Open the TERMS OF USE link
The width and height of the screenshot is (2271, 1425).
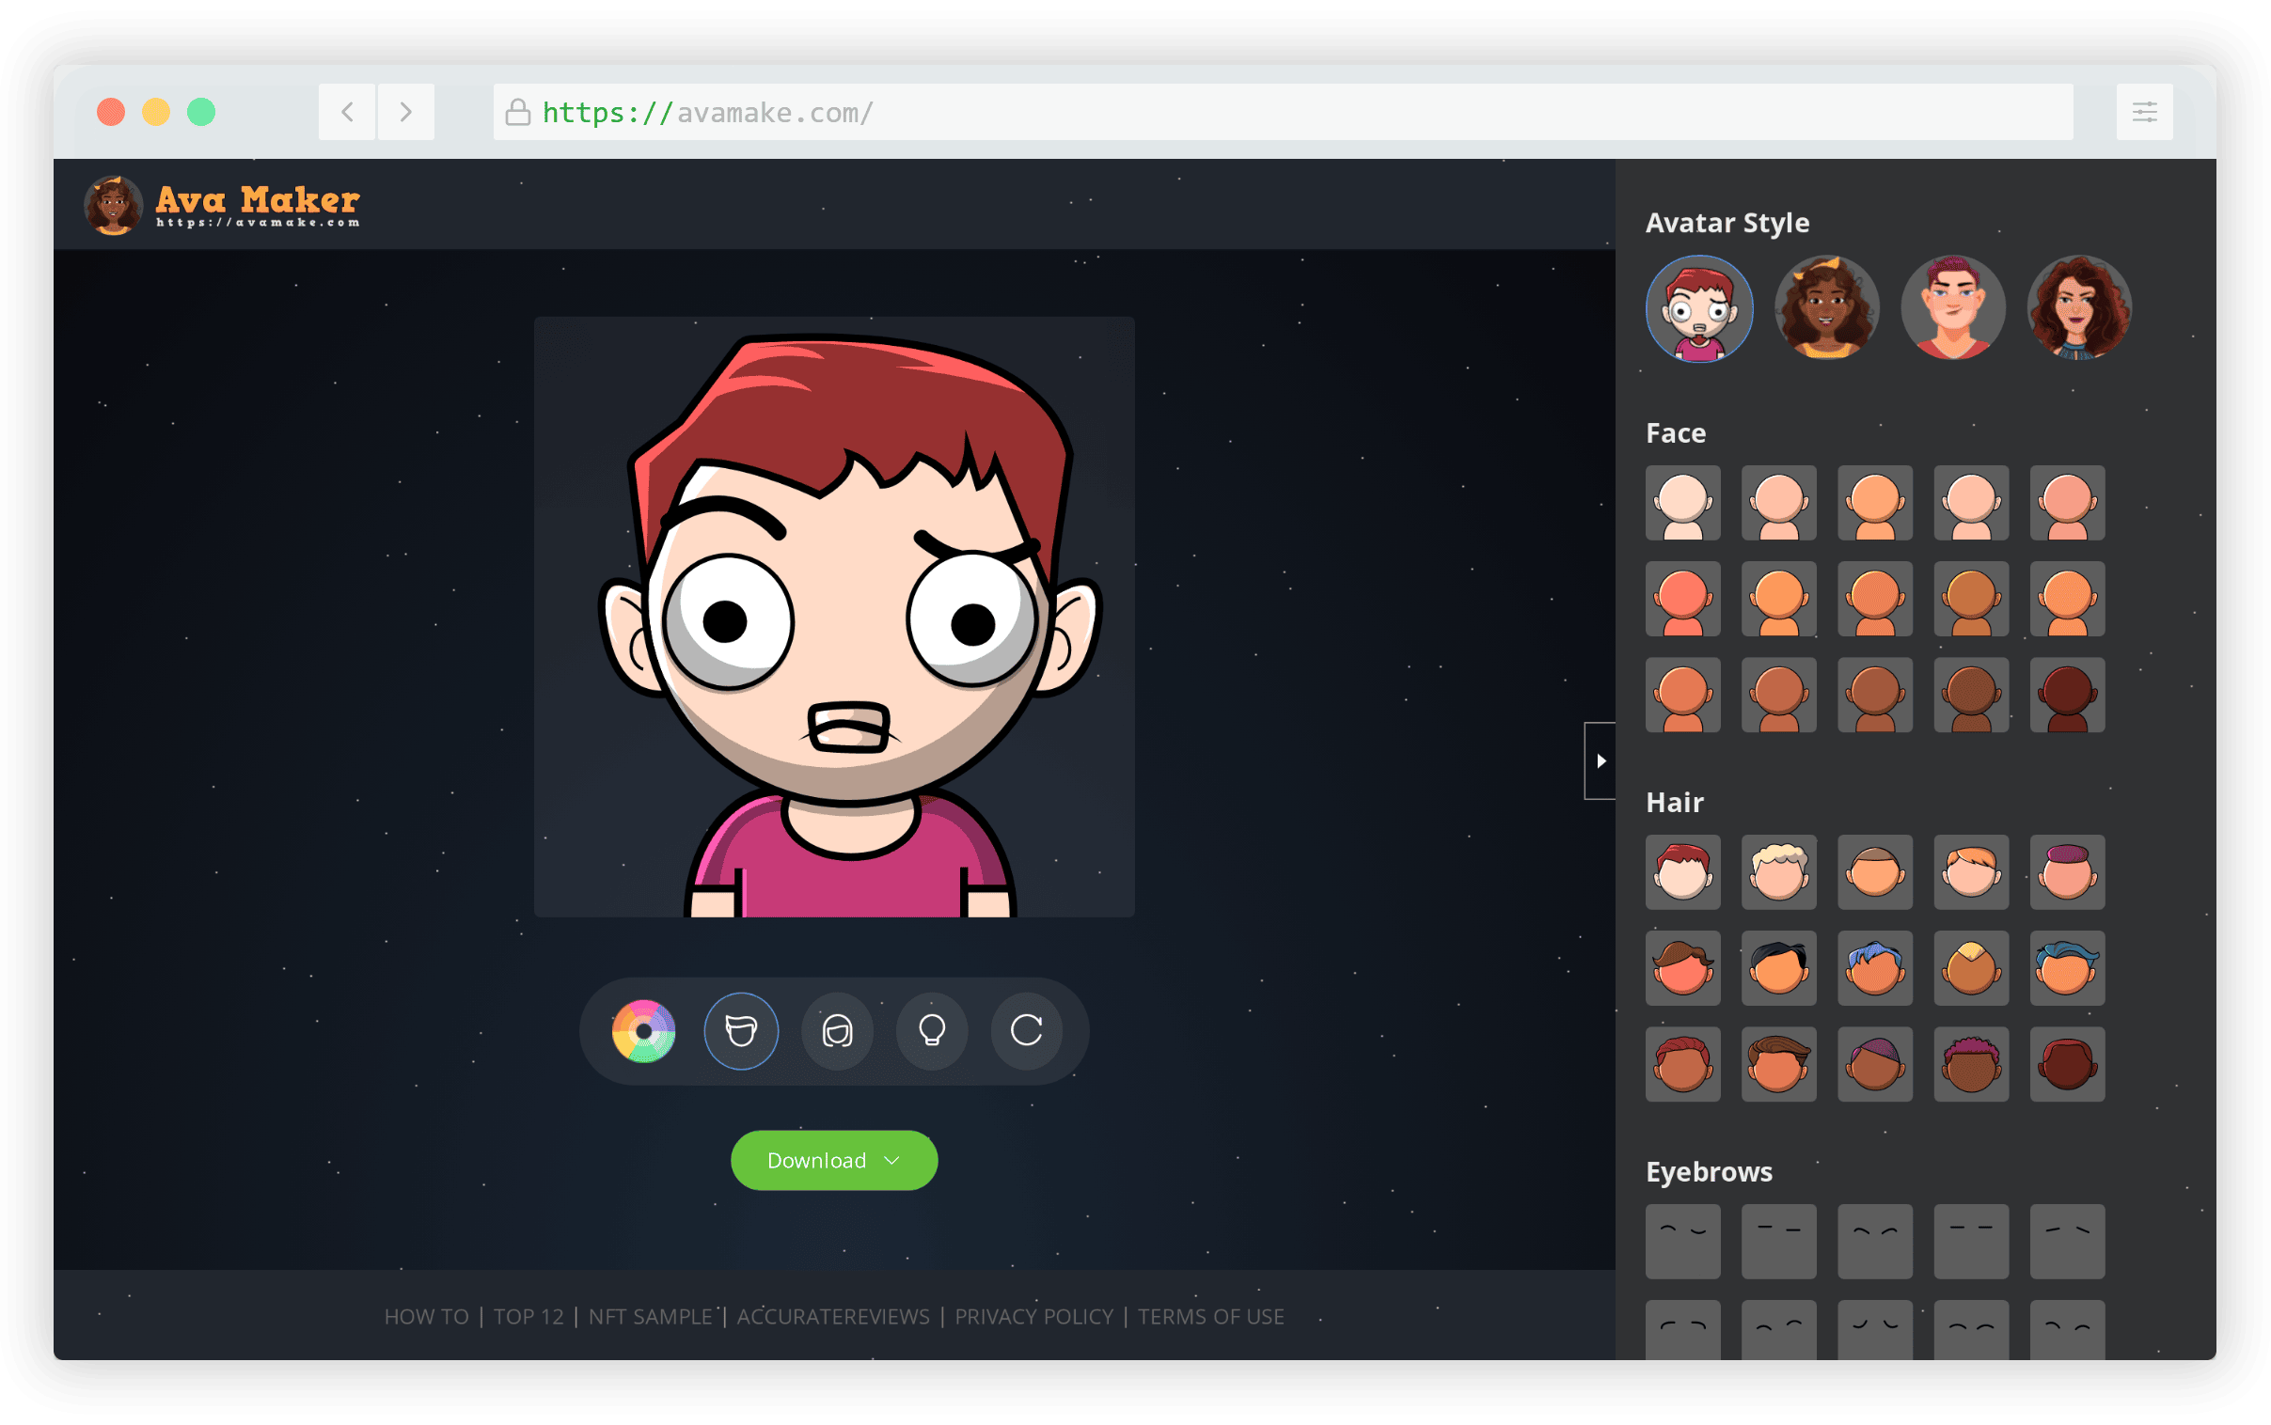click(1210, 1317)
